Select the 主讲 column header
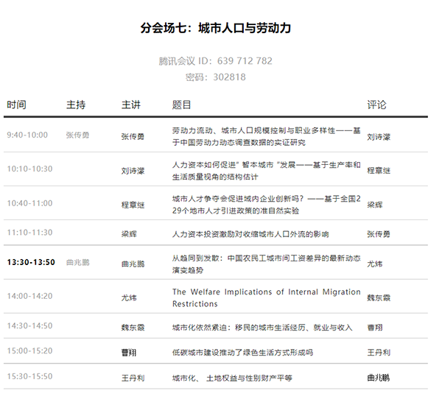Screen dimensions: 442x402 click(131, 105)
